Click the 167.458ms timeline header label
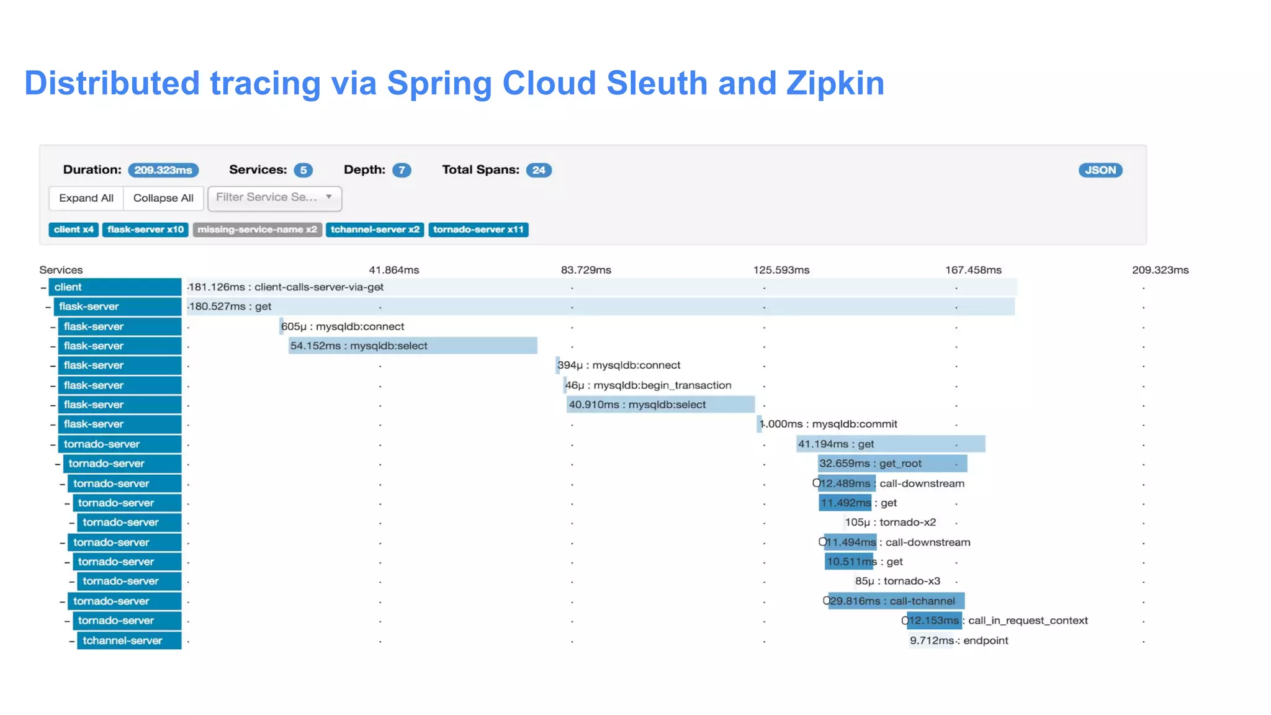Image resolution: width=1271 pixels, height=715 pixels. [973, 270]
